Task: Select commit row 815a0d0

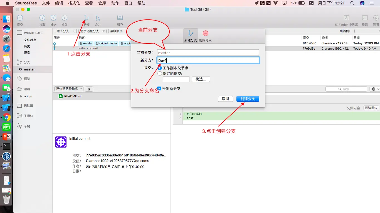Action: [216, 43]
